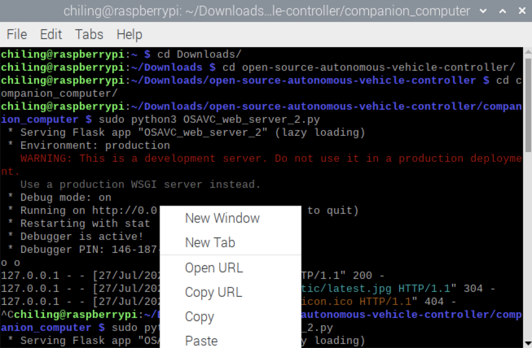This screenshot has width=532, height=348.
Task: Close the terminal window
Action: pos(522,11)
